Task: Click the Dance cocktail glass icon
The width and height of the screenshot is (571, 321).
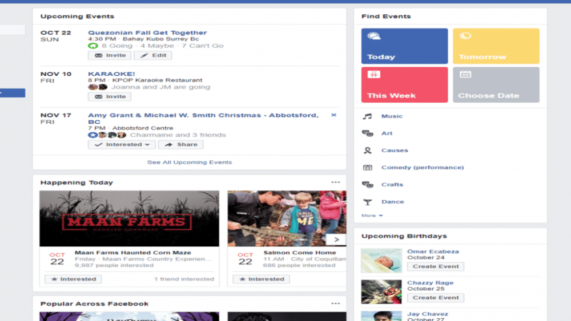Action: coord(368,202)
